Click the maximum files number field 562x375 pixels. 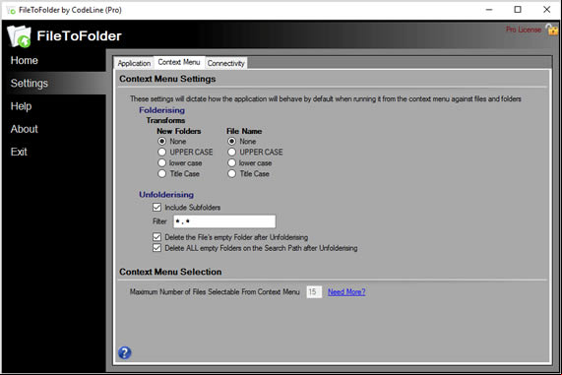pyautogui.click(x=314, y=291)
